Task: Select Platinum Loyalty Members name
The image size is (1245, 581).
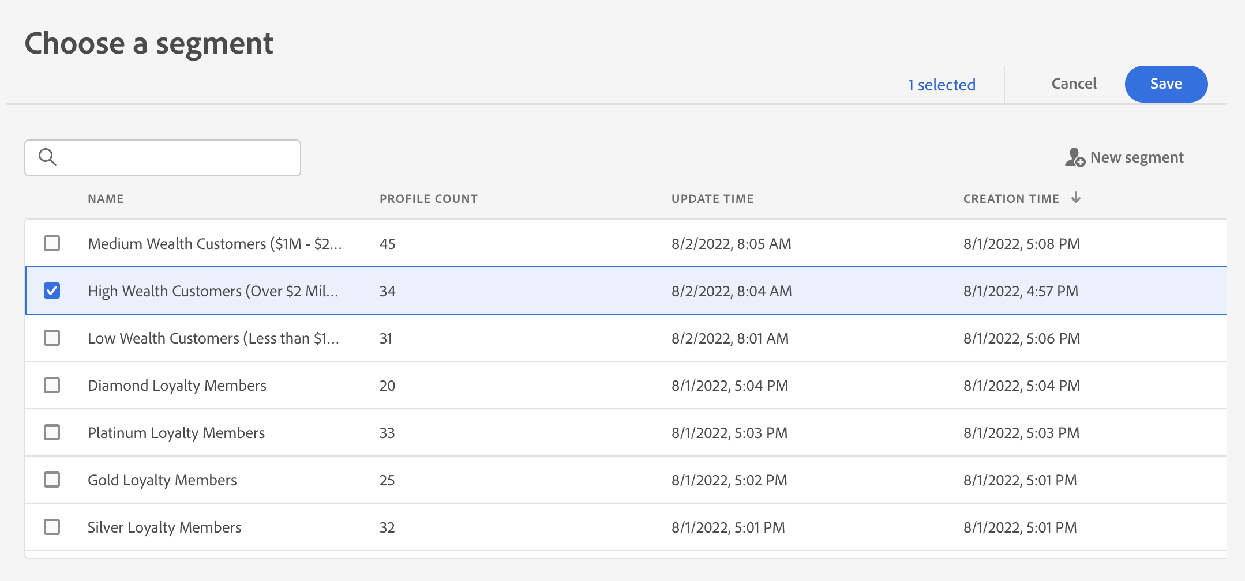Action: (176, 433)
